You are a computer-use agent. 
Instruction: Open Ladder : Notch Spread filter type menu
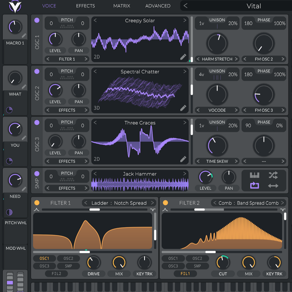119,203
